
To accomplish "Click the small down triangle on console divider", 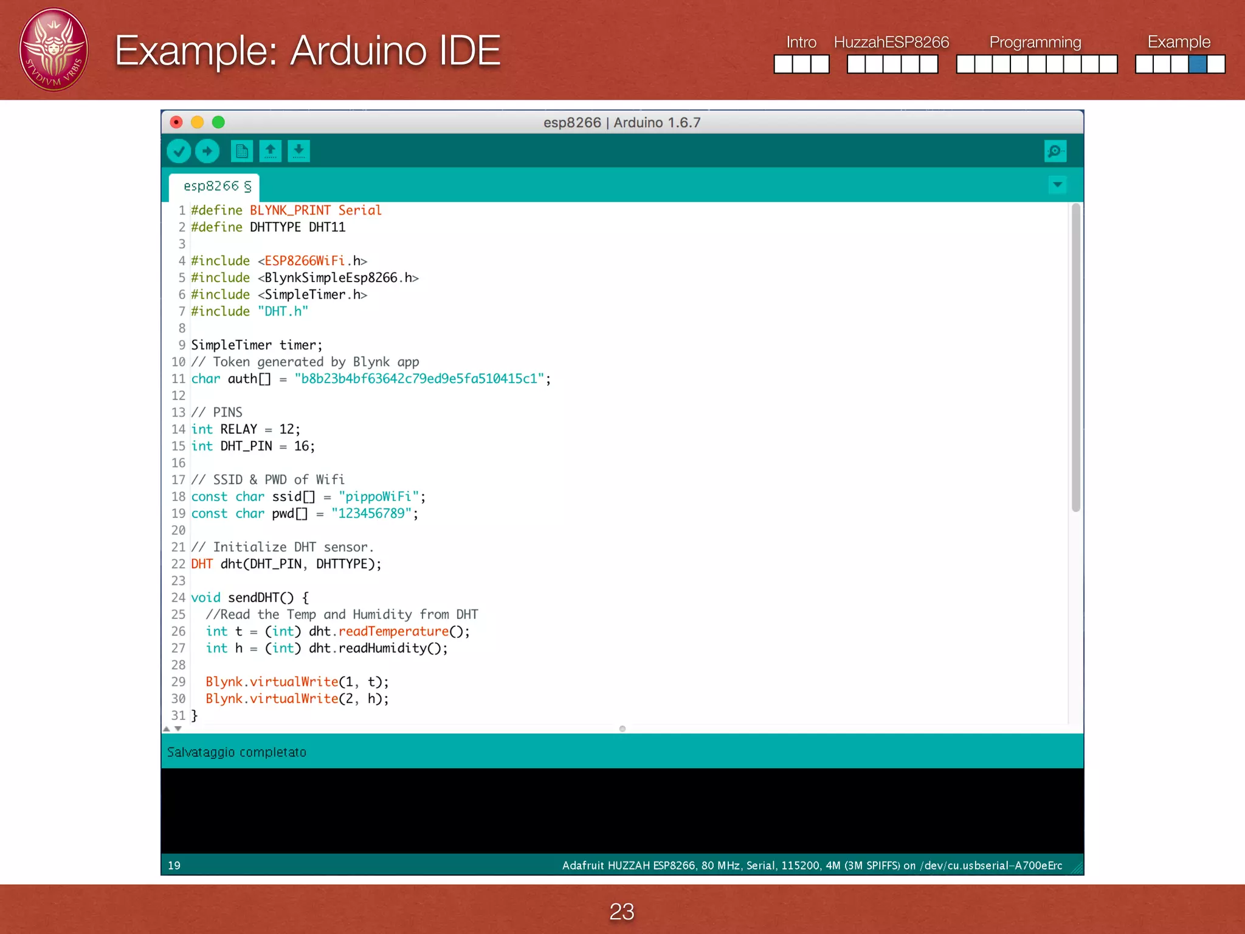I will (x=178, y=728).
